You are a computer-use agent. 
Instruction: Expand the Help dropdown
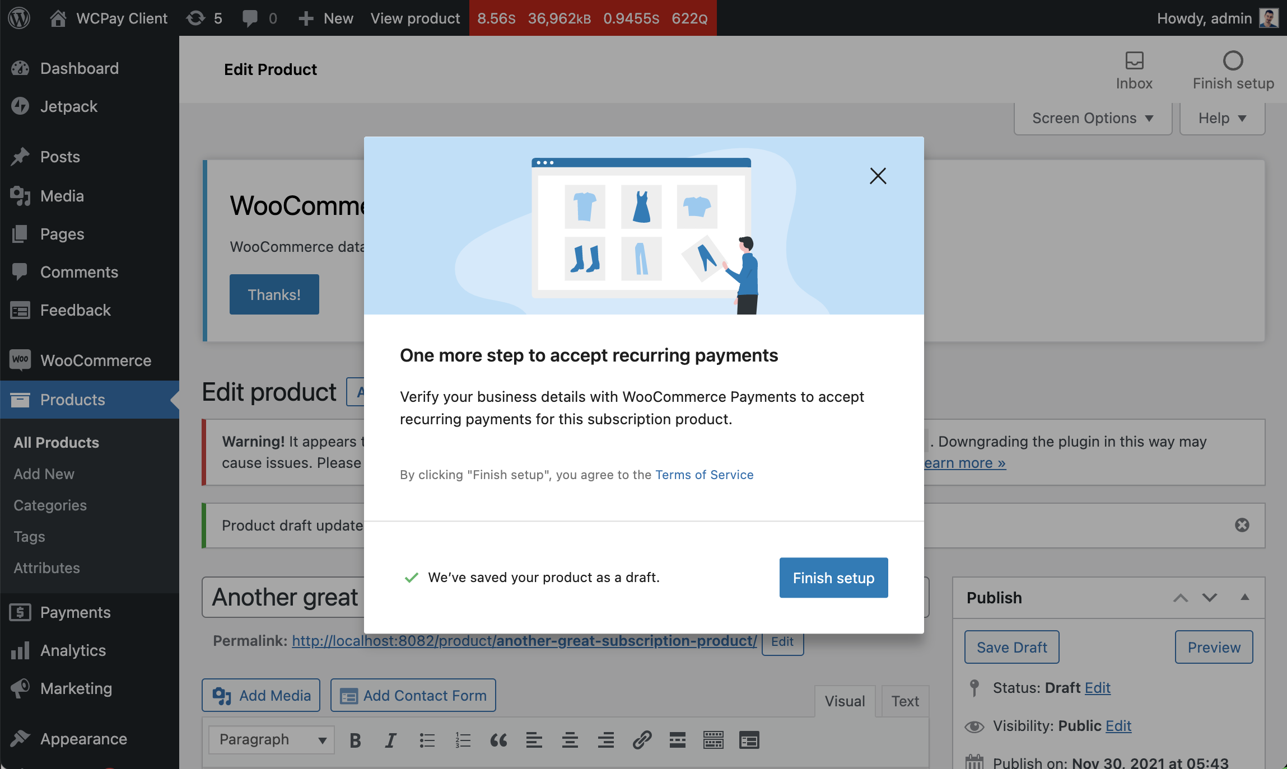coord(1221,118)
